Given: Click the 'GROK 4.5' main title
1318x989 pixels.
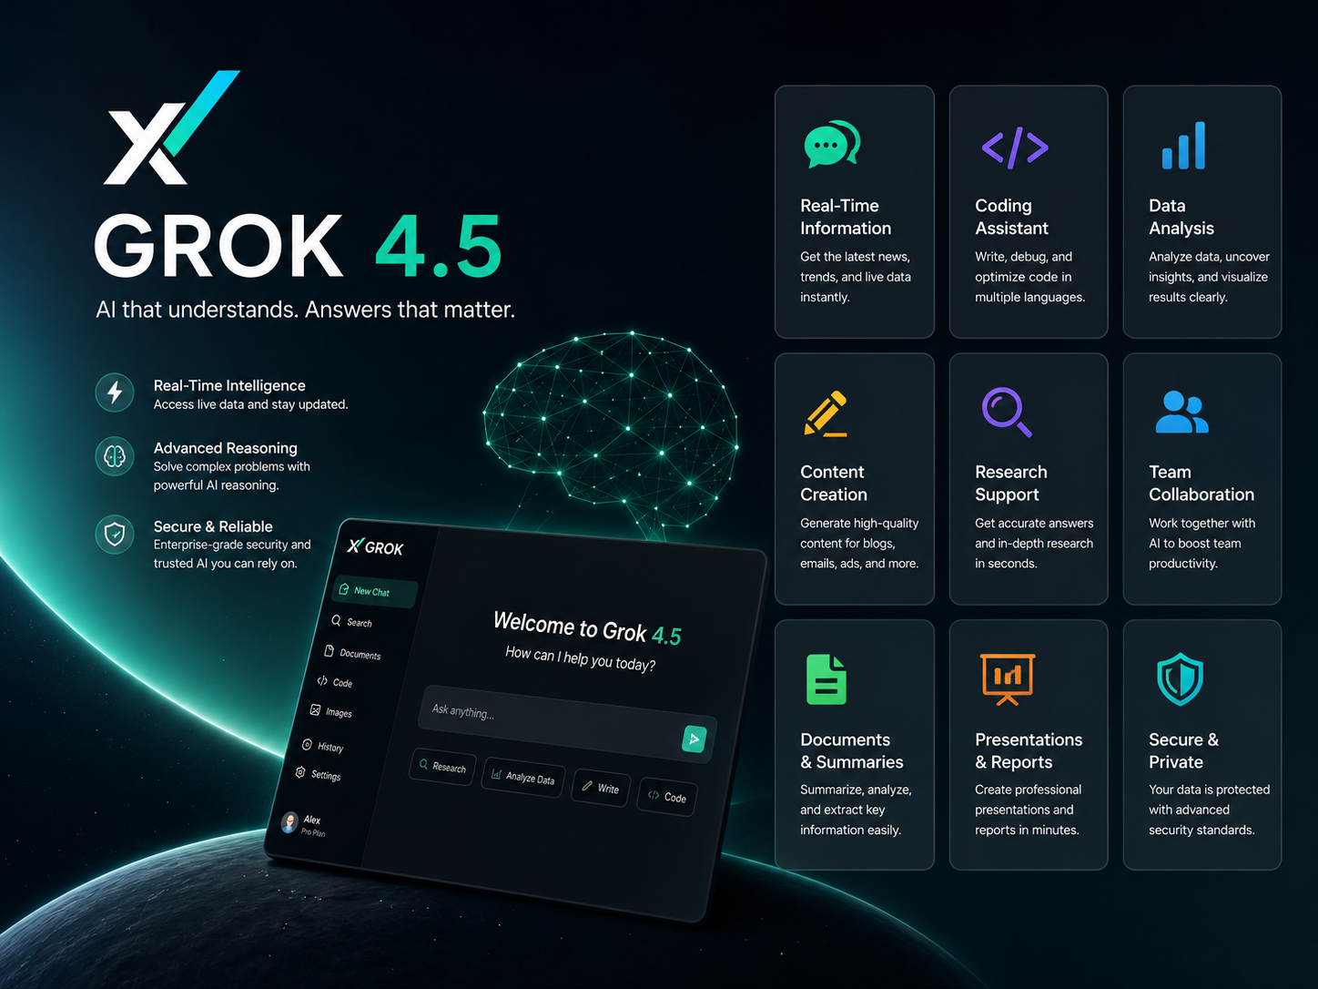Looking at the screenshot, I should click(299, 246).
